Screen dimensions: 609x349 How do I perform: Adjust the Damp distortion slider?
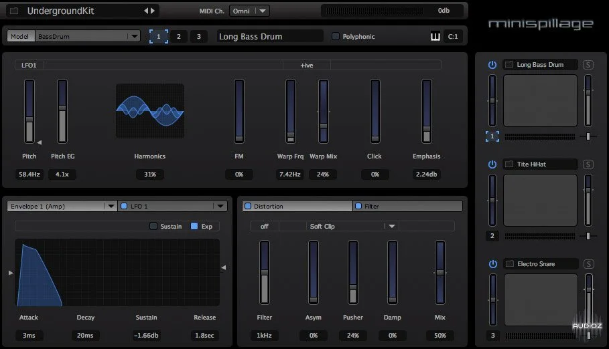(x=393, y=272)
